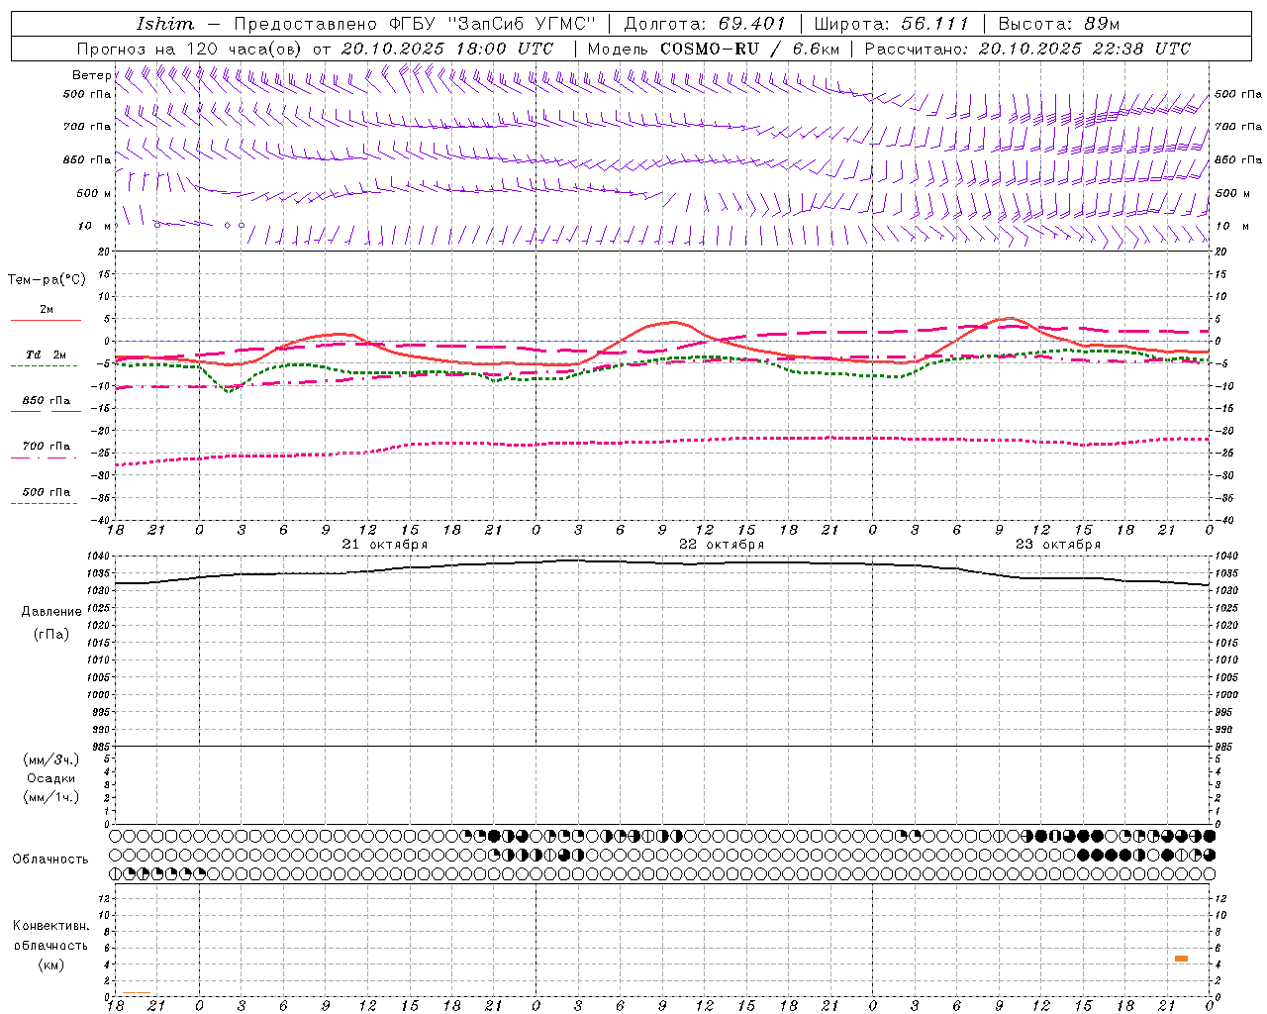Click the "(км)" unit under convective cloudiness
Screen dimensions: 1267x1014
(51, 964)
